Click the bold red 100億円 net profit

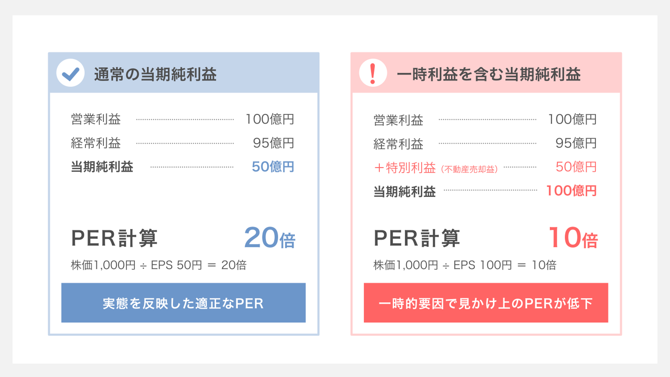(x=572, y=191)
